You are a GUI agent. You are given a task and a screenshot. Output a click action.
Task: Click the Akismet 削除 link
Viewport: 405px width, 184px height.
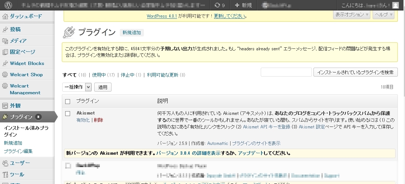click(x=98, y=120)
